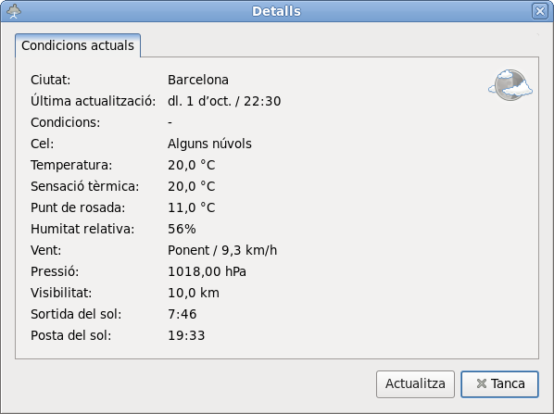Click the Tanca button
Viewport: 554px width, 414px height.
click(499, 384)
